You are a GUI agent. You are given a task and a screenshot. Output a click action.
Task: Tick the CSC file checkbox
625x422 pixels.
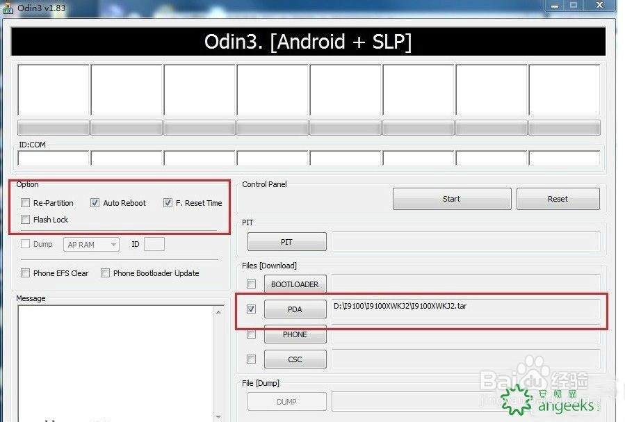251,359
